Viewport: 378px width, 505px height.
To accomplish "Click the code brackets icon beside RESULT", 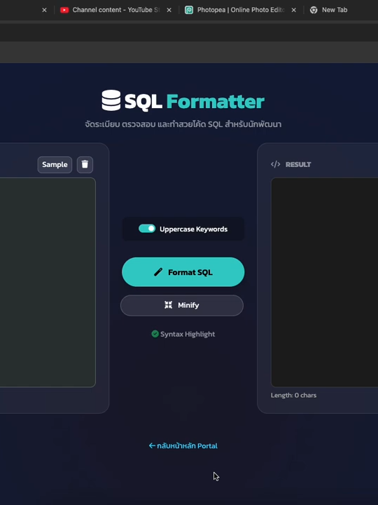I will 276,165.
